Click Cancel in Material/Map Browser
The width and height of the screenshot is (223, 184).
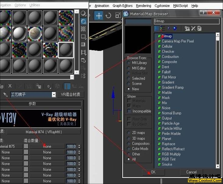191,172
